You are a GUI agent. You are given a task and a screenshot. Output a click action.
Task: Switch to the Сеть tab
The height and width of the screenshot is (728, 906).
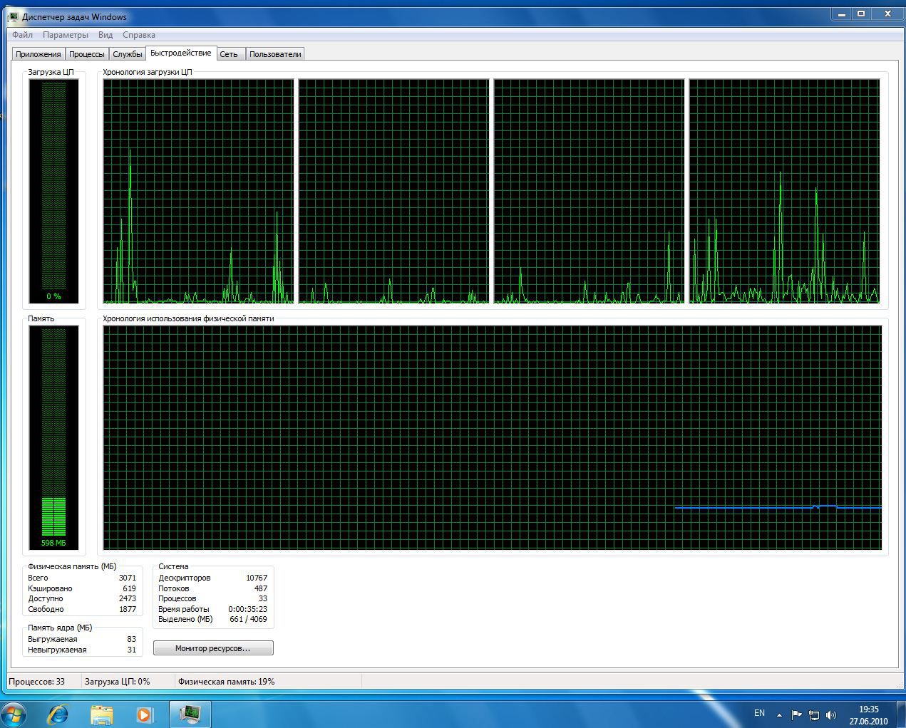point(229,54)
